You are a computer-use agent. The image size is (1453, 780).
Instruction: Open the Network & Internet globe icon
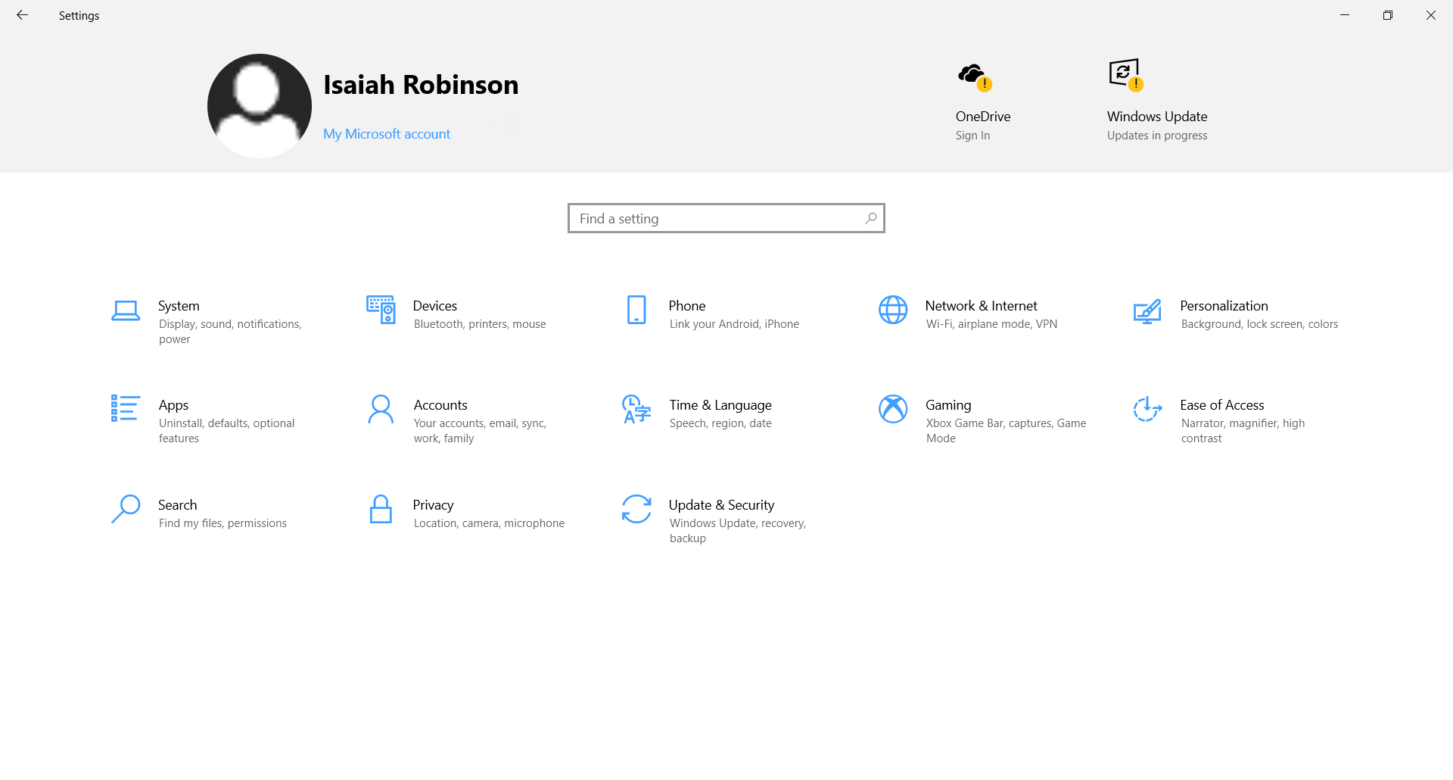tap(893, 310)
